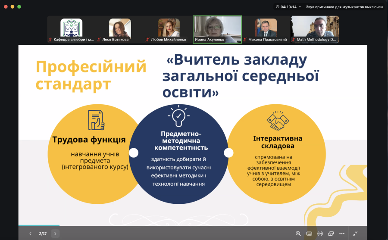Image resolution: width=388 pixels, height=240 pixels.
Task: Click the Трудова функція heading
Action: 89,140
